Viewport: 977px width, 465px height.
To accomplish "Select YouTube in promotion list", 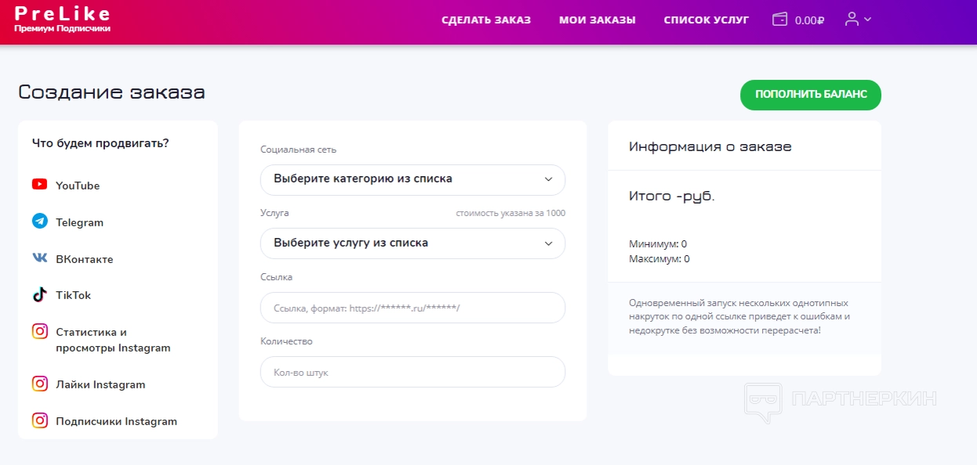I will [78, 186].
